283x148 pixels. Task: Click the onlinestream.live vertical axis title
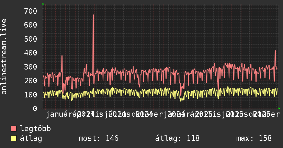click(4, 57)
